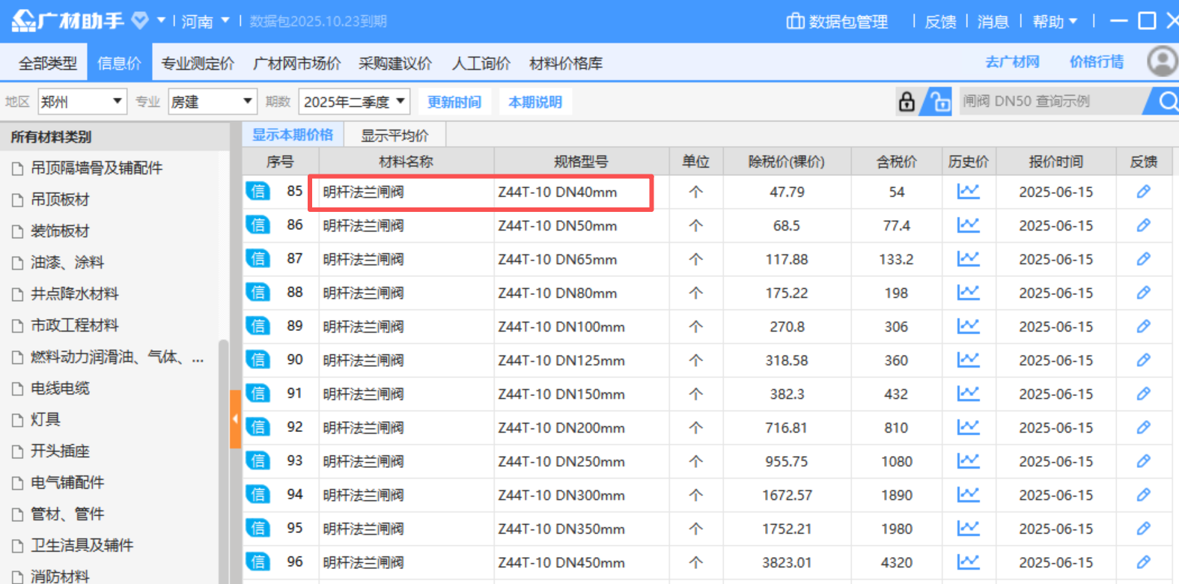The width and height of the screenshot is (1179, 584).
Task: Select 管材、管件 category
Action: pos(67,514)
